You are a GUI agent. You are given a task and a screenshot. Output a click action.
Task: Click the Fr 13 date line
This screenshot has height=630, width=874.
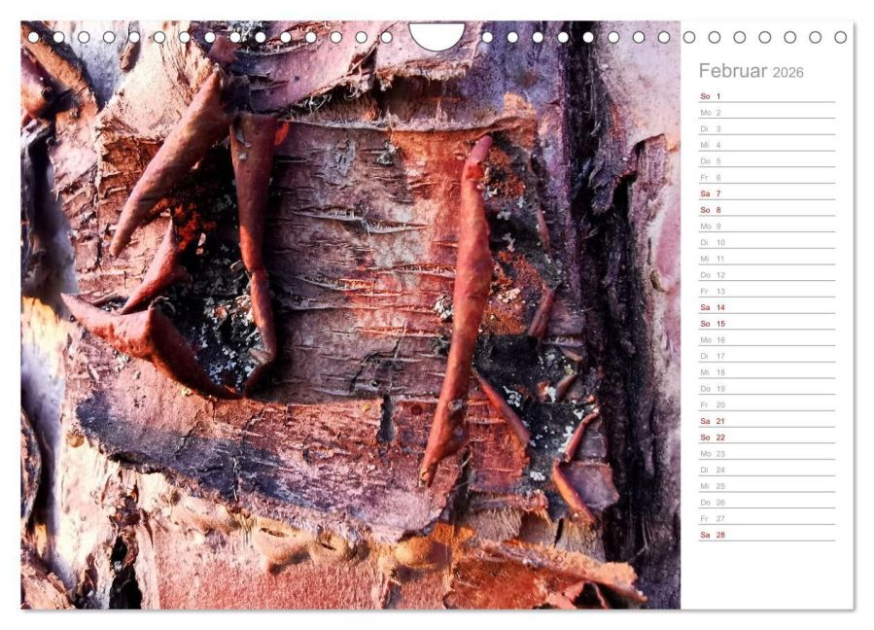pyautogui.click(x=767, y=291)
